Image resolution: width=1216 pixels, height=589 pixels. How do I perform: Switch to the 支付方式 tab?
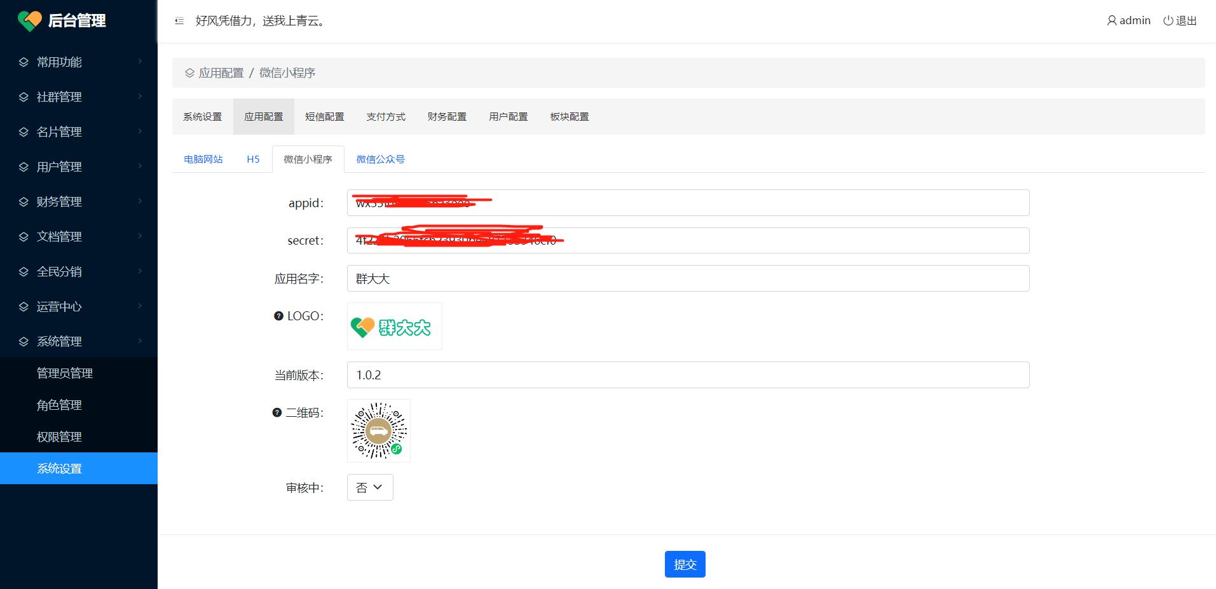coord(386,117)
